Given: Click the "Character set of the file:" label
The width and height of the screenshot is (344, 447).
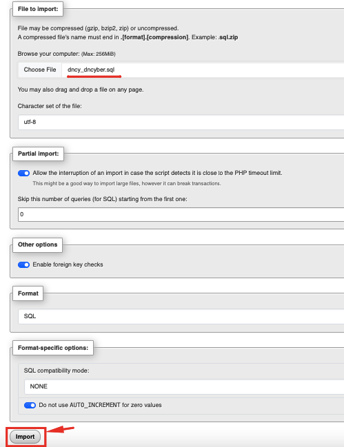Looking at the screenshot, I should (x=50, y=106).
